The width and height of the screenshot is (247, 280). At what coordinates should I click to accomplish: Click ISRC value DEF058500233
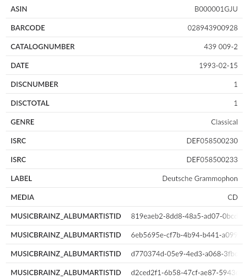pyautogui.click(x=212, y=159)
